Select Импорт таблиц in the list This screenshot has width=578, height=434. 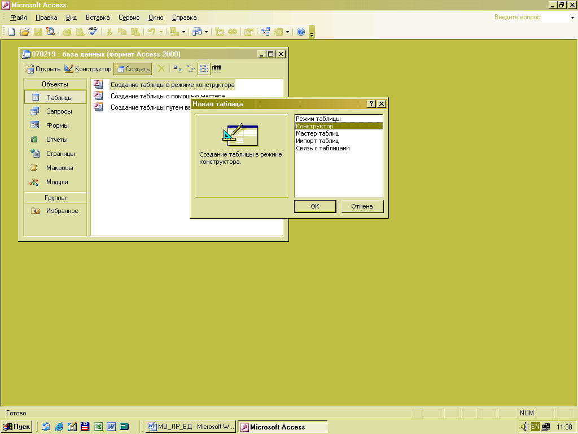[339, 141]
